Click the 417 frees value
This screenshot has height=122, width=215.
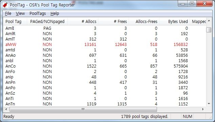(x=123, y=82)
